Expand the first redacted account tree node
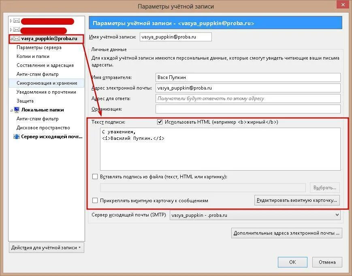 point(11,21)
